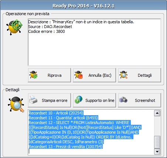Image resolution: width=167 pixels, height=158 pixels.
Task: Click the bug with red stop icon
Action: [x=78, y=75]
